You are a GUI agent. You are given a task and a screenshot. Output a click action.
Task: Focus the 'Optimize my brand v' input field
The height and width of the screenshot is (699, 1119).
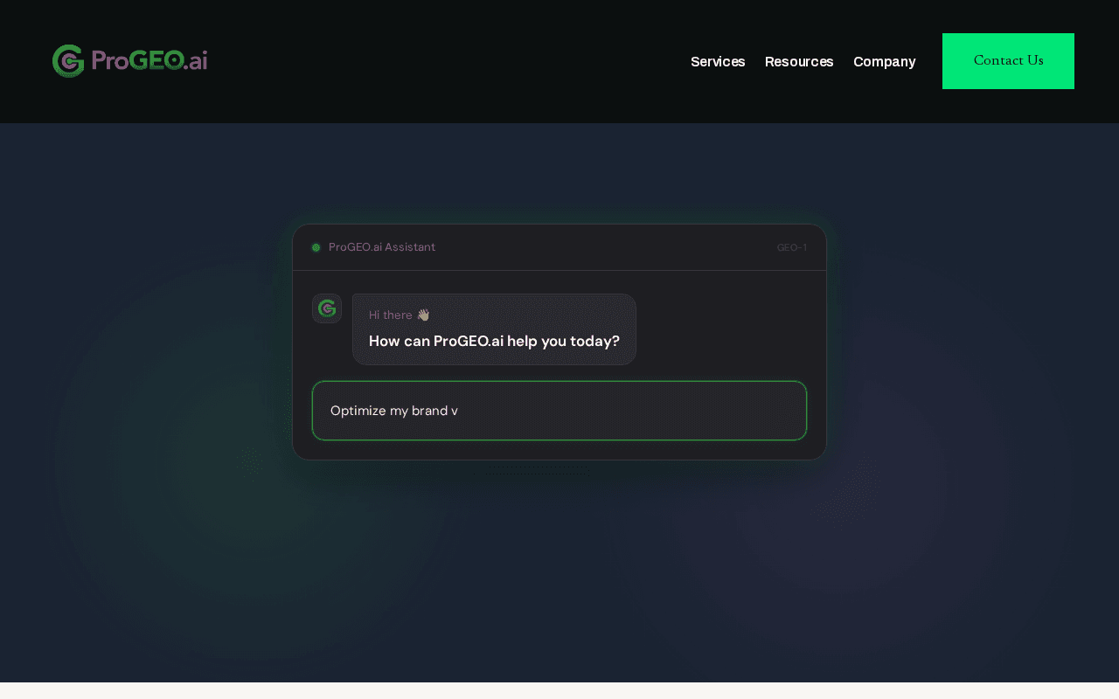click(559, 411)
